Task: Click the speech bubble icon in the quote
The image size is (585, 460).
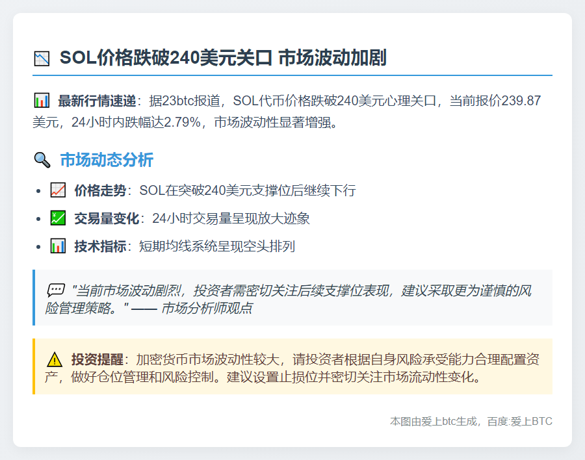Action: (x=55, y=290)
